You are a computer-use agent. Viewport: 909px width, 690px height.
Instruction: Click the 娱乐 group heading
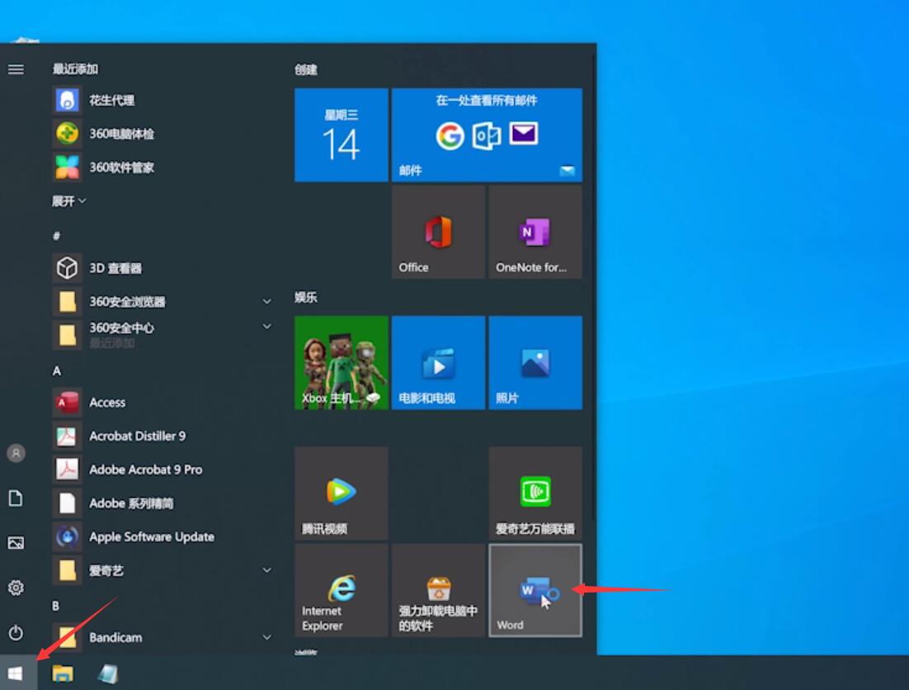tap(306, 297)
